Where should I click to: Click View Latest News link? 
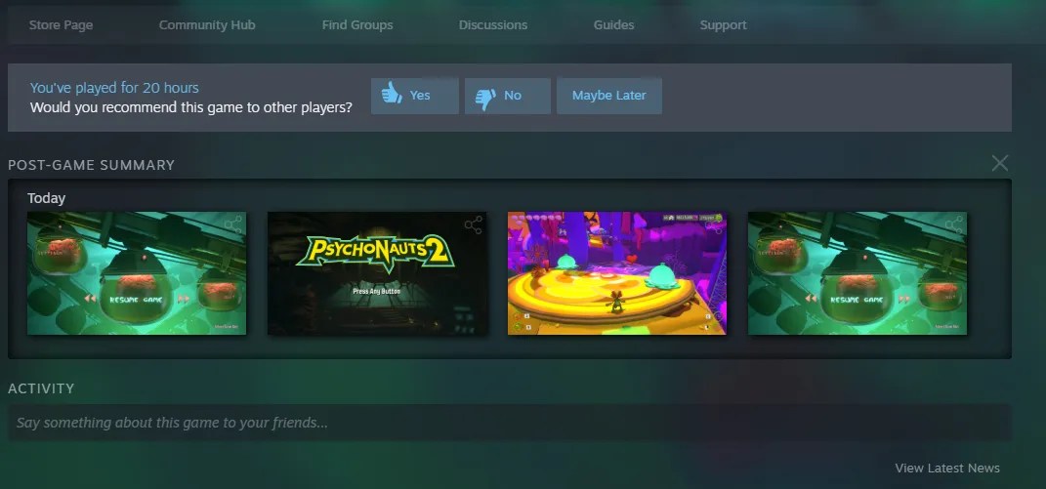pos(947,468)
